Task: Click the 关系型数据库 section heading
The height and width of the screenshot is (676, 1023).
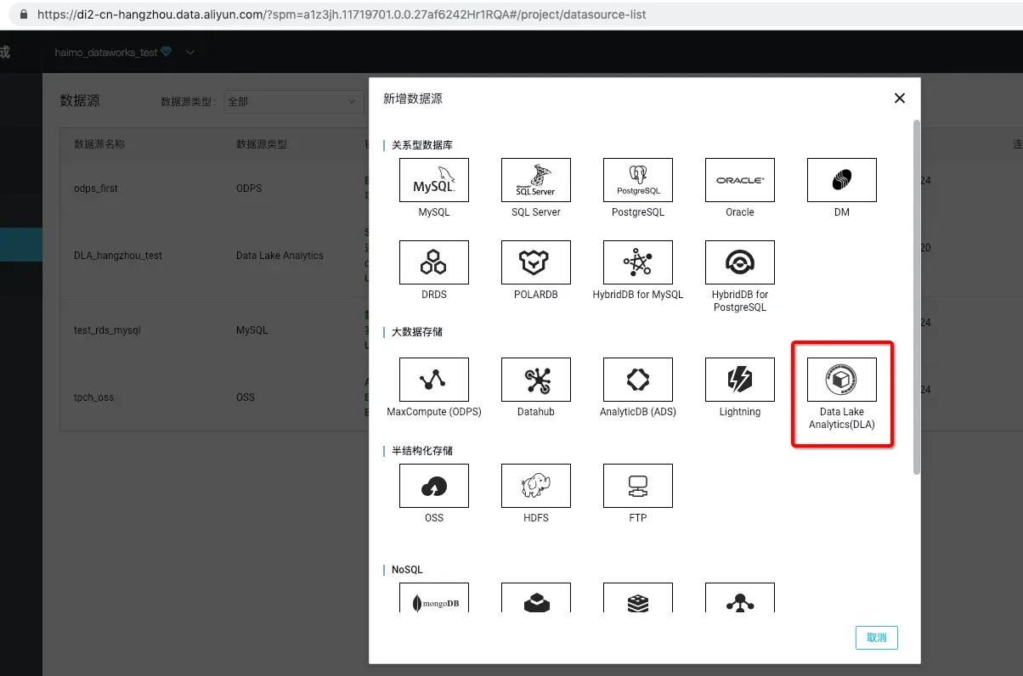Action: [x=422, y=145]
